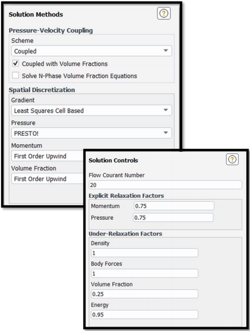Viewport: 250px width, 331px height.
Task: Click the Spatial Discretization heading
Action: pyautogui.click(x=42, y=90)
